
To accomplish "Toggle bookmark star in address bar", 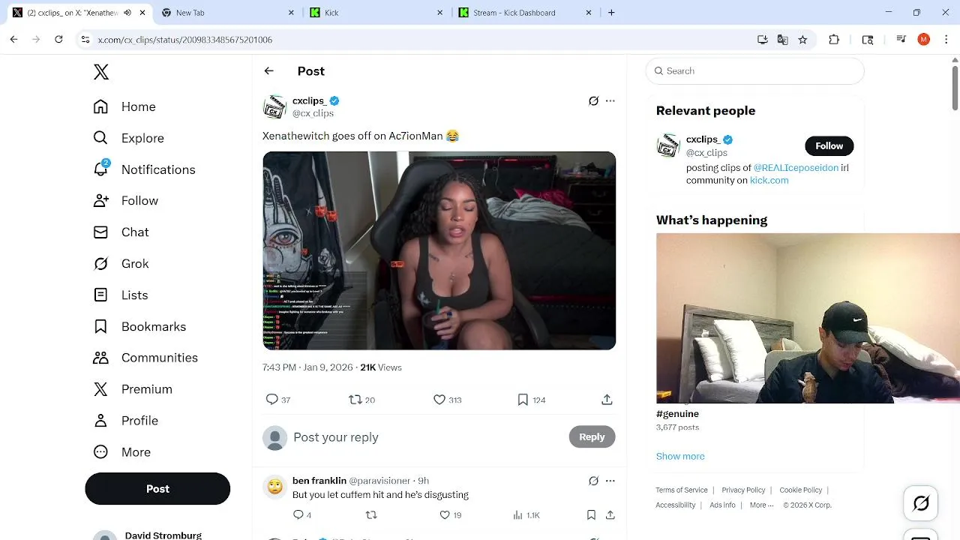I will (802, 40).
